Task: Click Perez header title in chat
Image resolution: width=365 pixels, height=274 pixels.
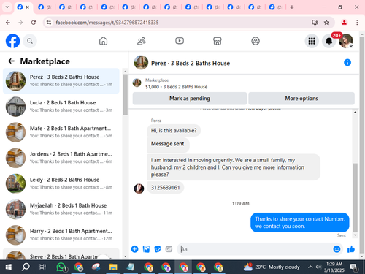Action: coord(191,64)
